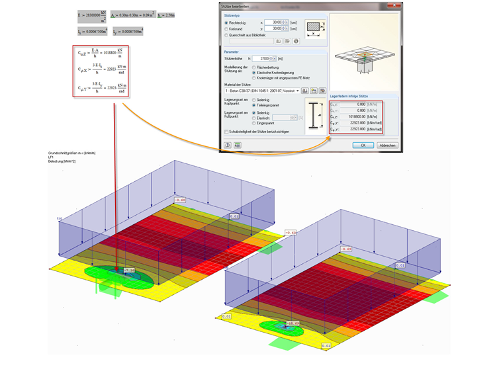The image size is (503, 377).
Task: Open the y dimension dropdown arrow
Action: [287, 28]
